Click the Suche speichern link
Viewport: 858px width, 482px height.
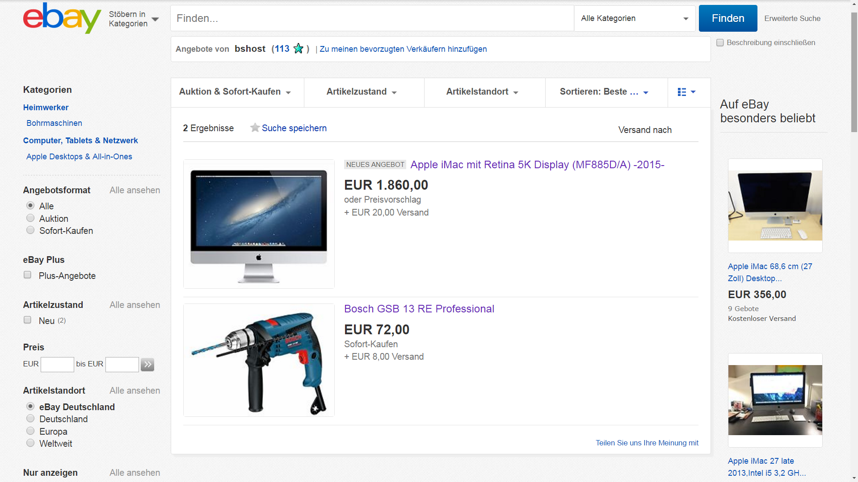point(294,128)
